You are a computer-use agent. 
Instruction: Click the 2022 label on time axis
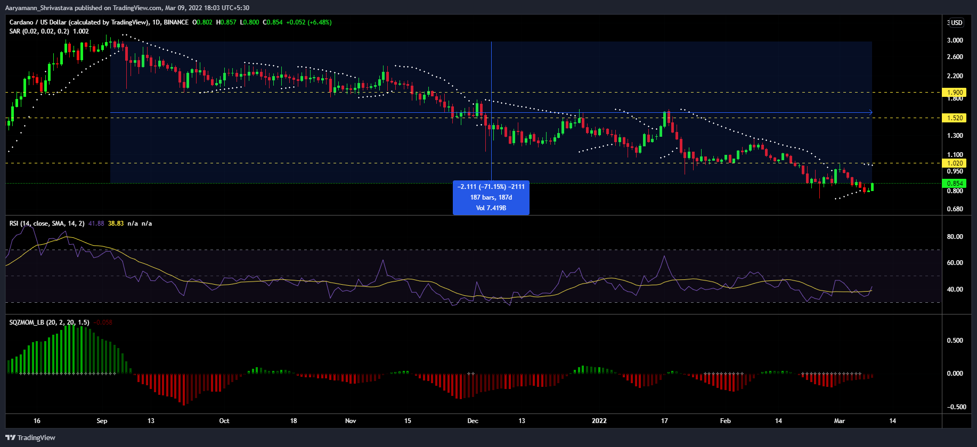pos(599,421)
